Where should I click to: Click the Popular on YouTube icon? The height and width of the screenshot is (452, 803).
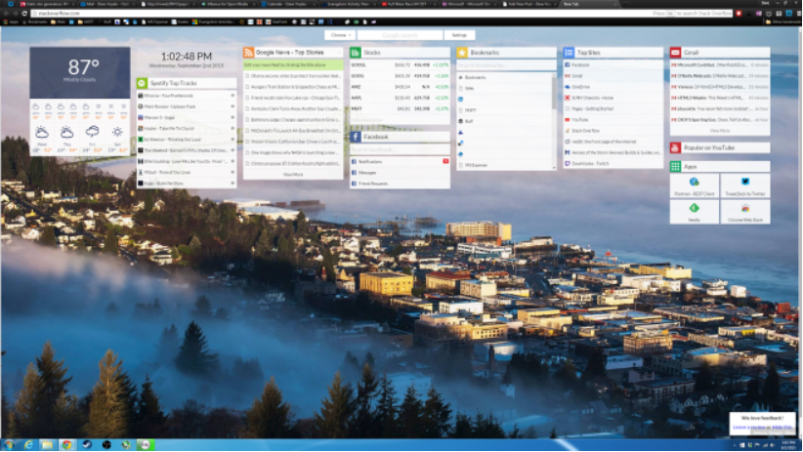675,147
